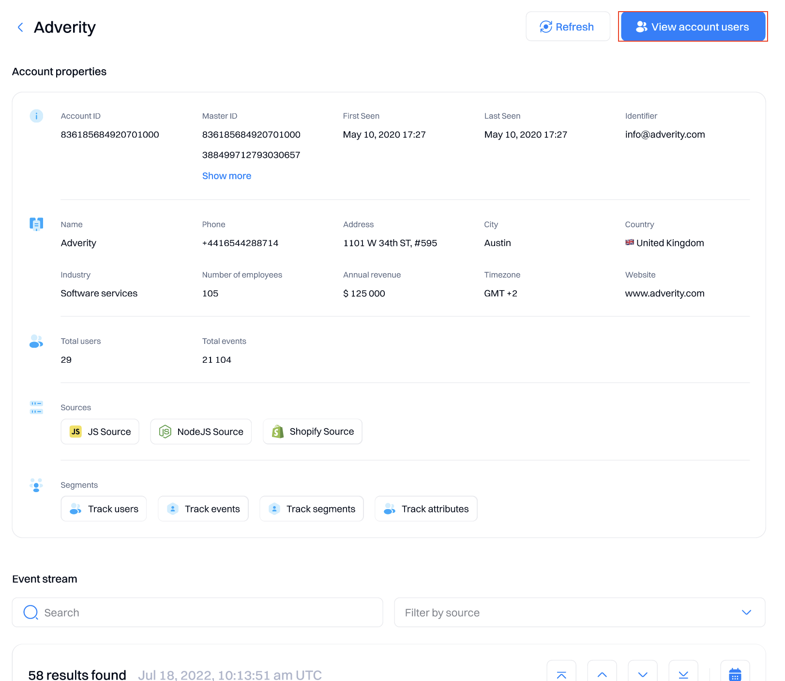Screen dimensions: 785x681
Task: Click the Last Seen date value
Action: 526,135
